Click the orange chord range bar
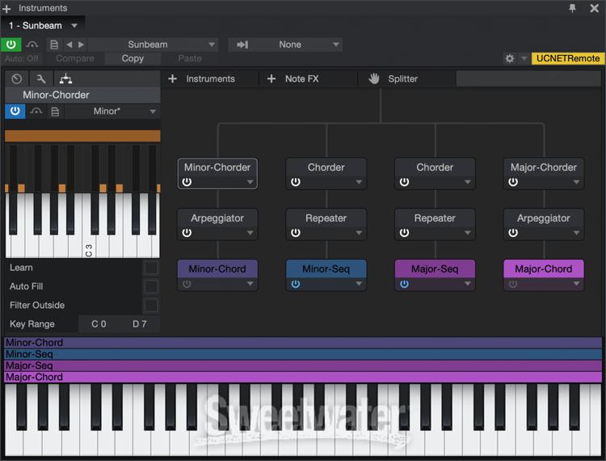 (82, 136)
